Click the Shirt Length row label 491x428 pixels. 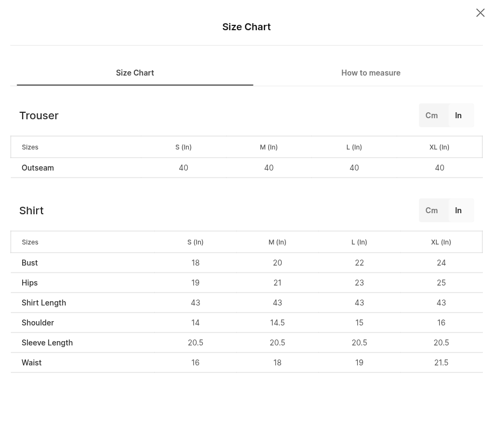pyautogui.click(x=44, y=303)
